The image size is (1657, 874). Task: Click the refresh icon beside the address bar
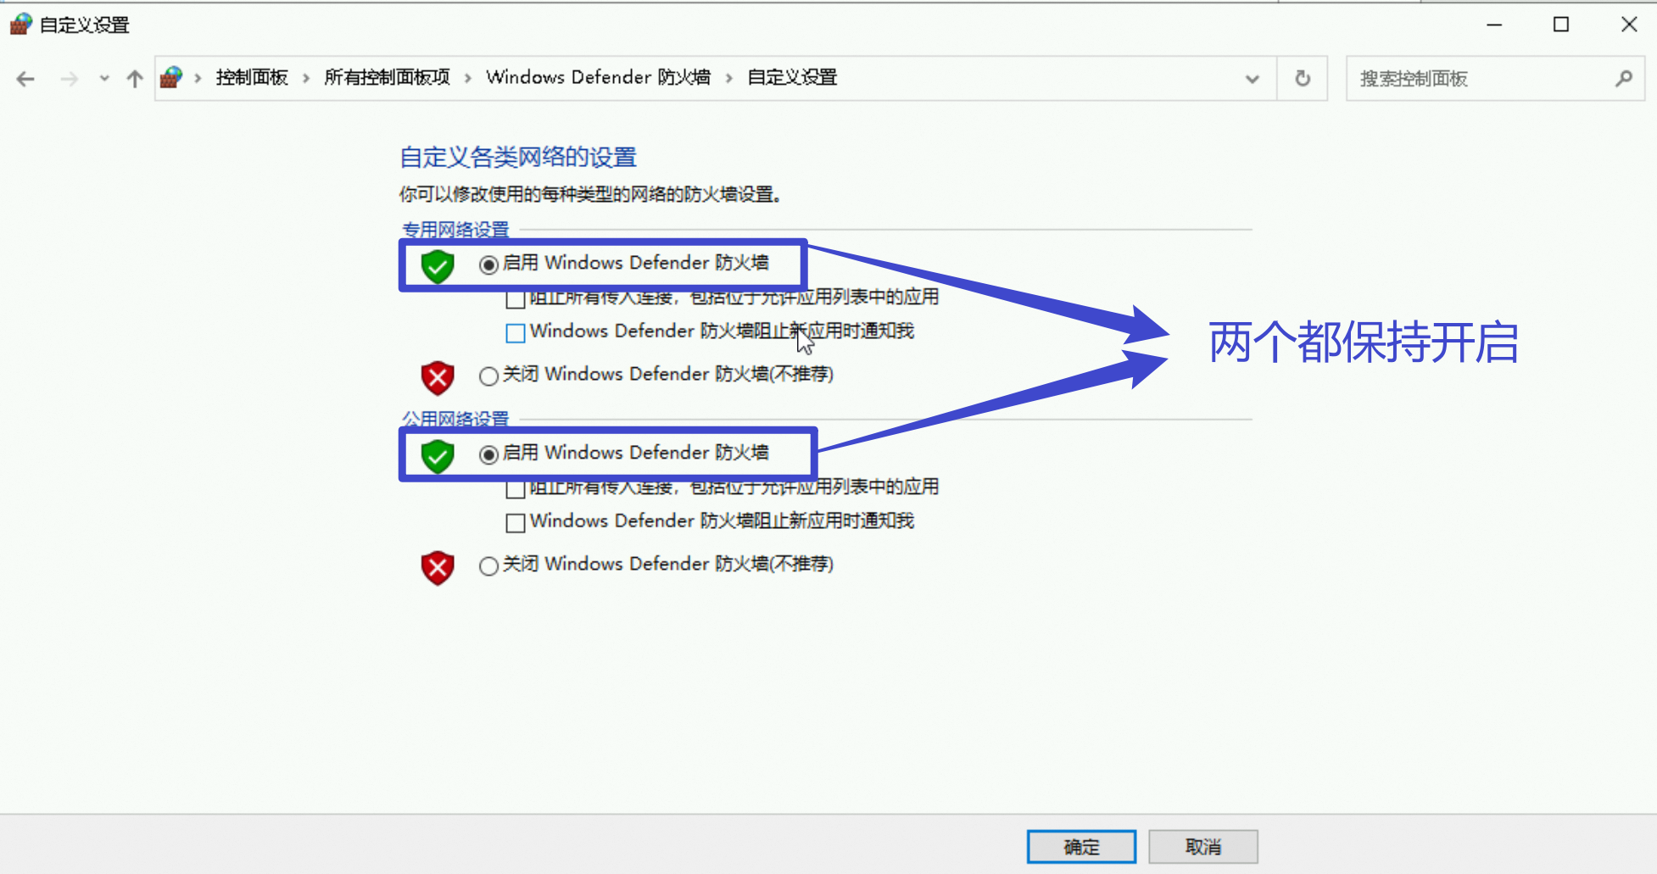pos(1303,79)
